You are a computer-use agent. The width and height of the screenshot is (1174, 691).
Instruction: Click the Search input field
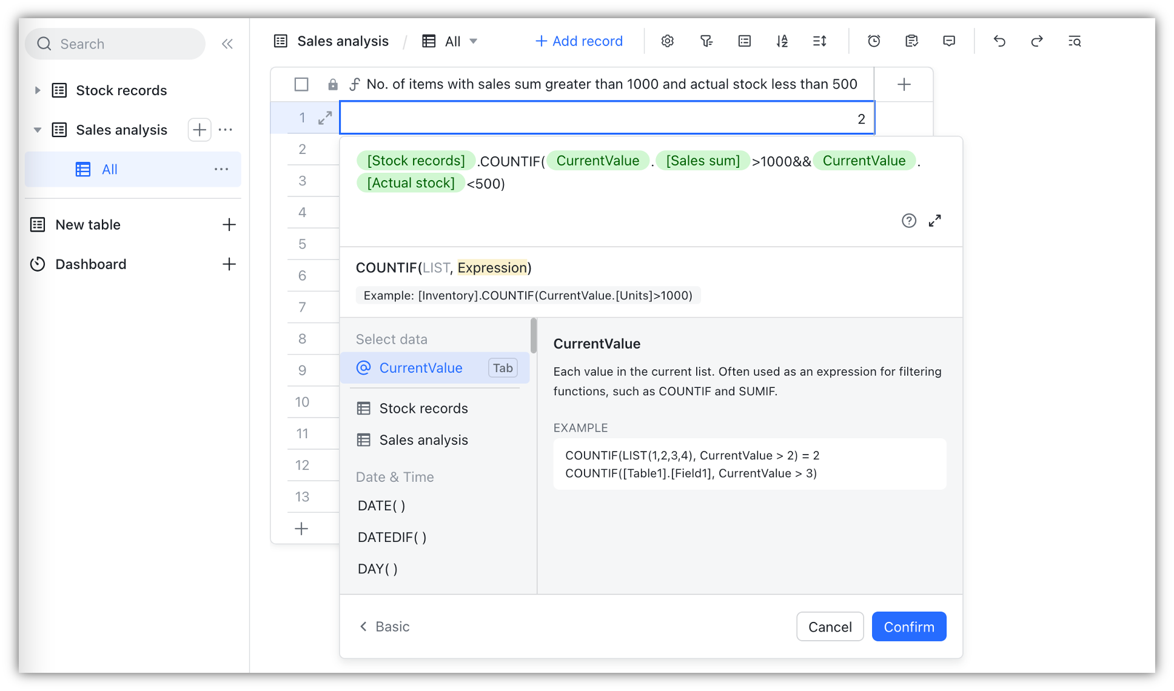click(115, 44)
